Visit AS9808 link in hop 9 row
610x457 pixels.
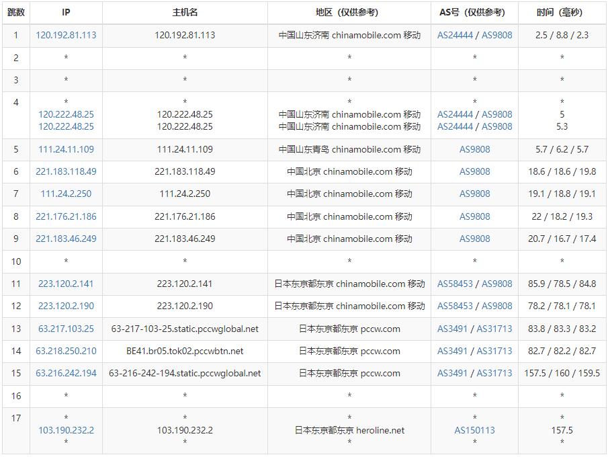(474, 239)
